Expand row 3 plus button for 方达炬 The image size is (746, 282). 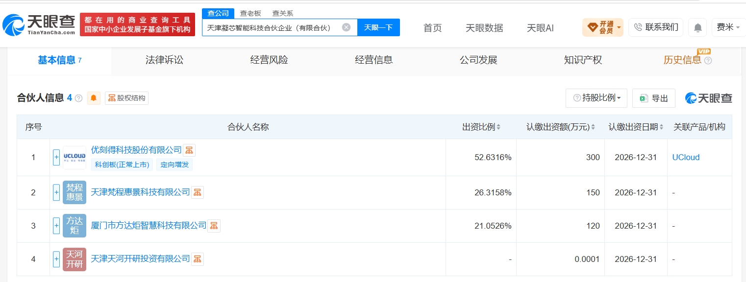pos(56,226)
